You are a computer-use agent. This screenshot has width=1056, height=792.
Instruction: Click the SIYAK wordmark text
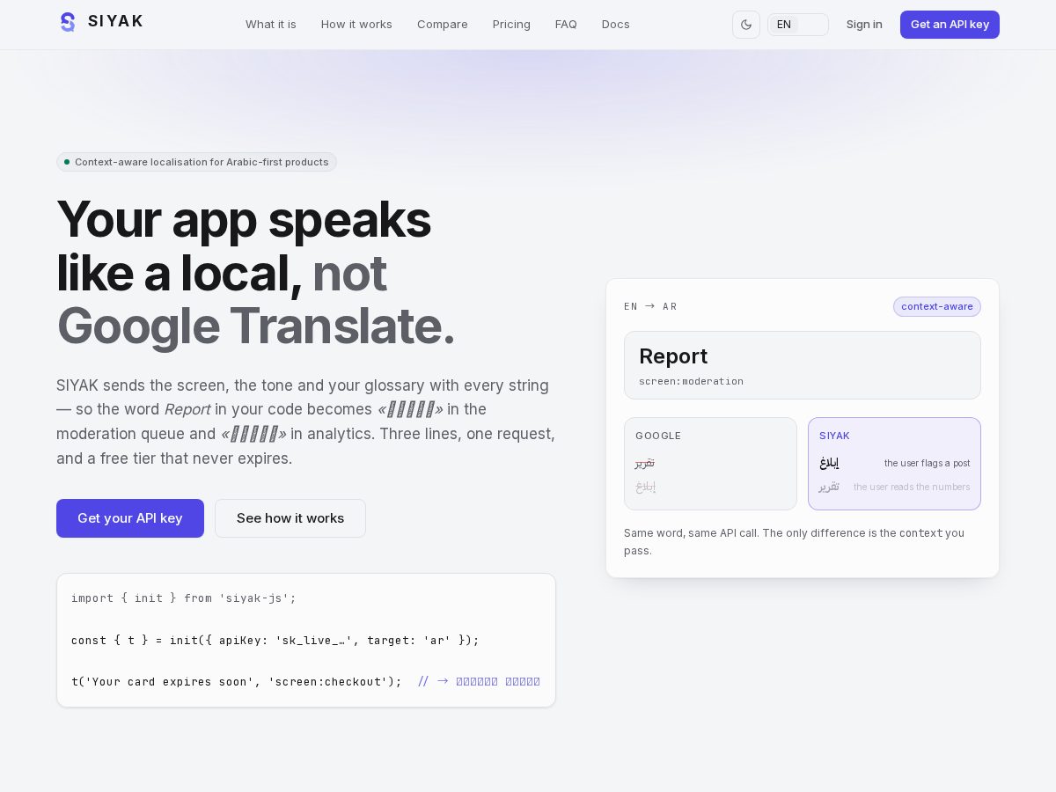[x=115, y=21]
